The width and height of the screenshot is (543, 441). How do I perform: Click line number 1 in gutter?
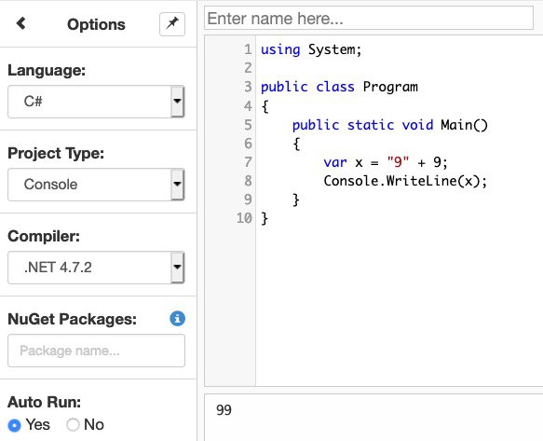click(248, 49)
